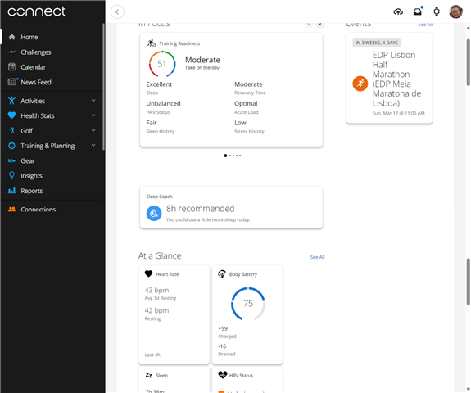Click the Calendar icon in sidebar
This screenshot has width=471, height=393.
[11, 66]
